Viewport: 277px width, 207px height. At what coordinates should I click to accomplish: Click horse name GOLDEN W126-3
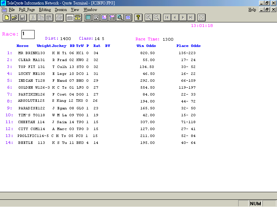tap(34, 88)
